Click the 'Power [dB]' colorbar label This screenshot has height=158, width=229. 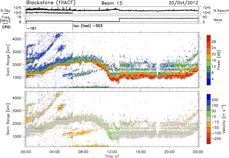[218, 60]
